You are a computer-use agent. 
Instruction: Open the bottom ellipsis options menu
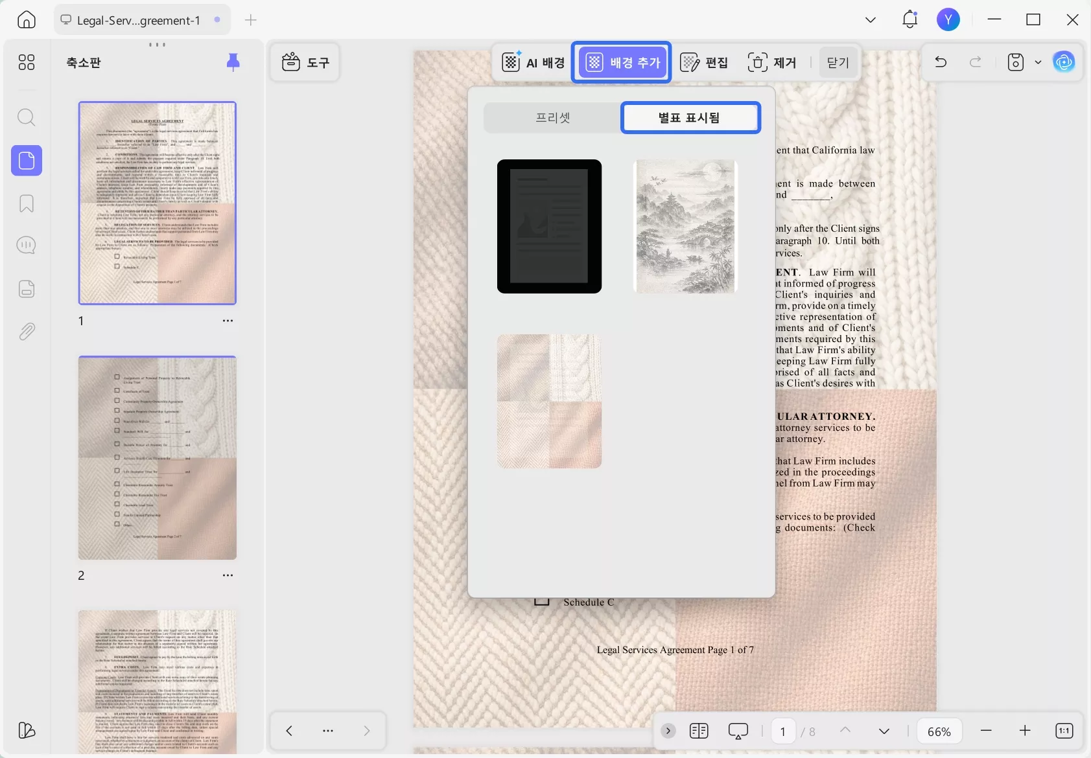coord(328,731)
